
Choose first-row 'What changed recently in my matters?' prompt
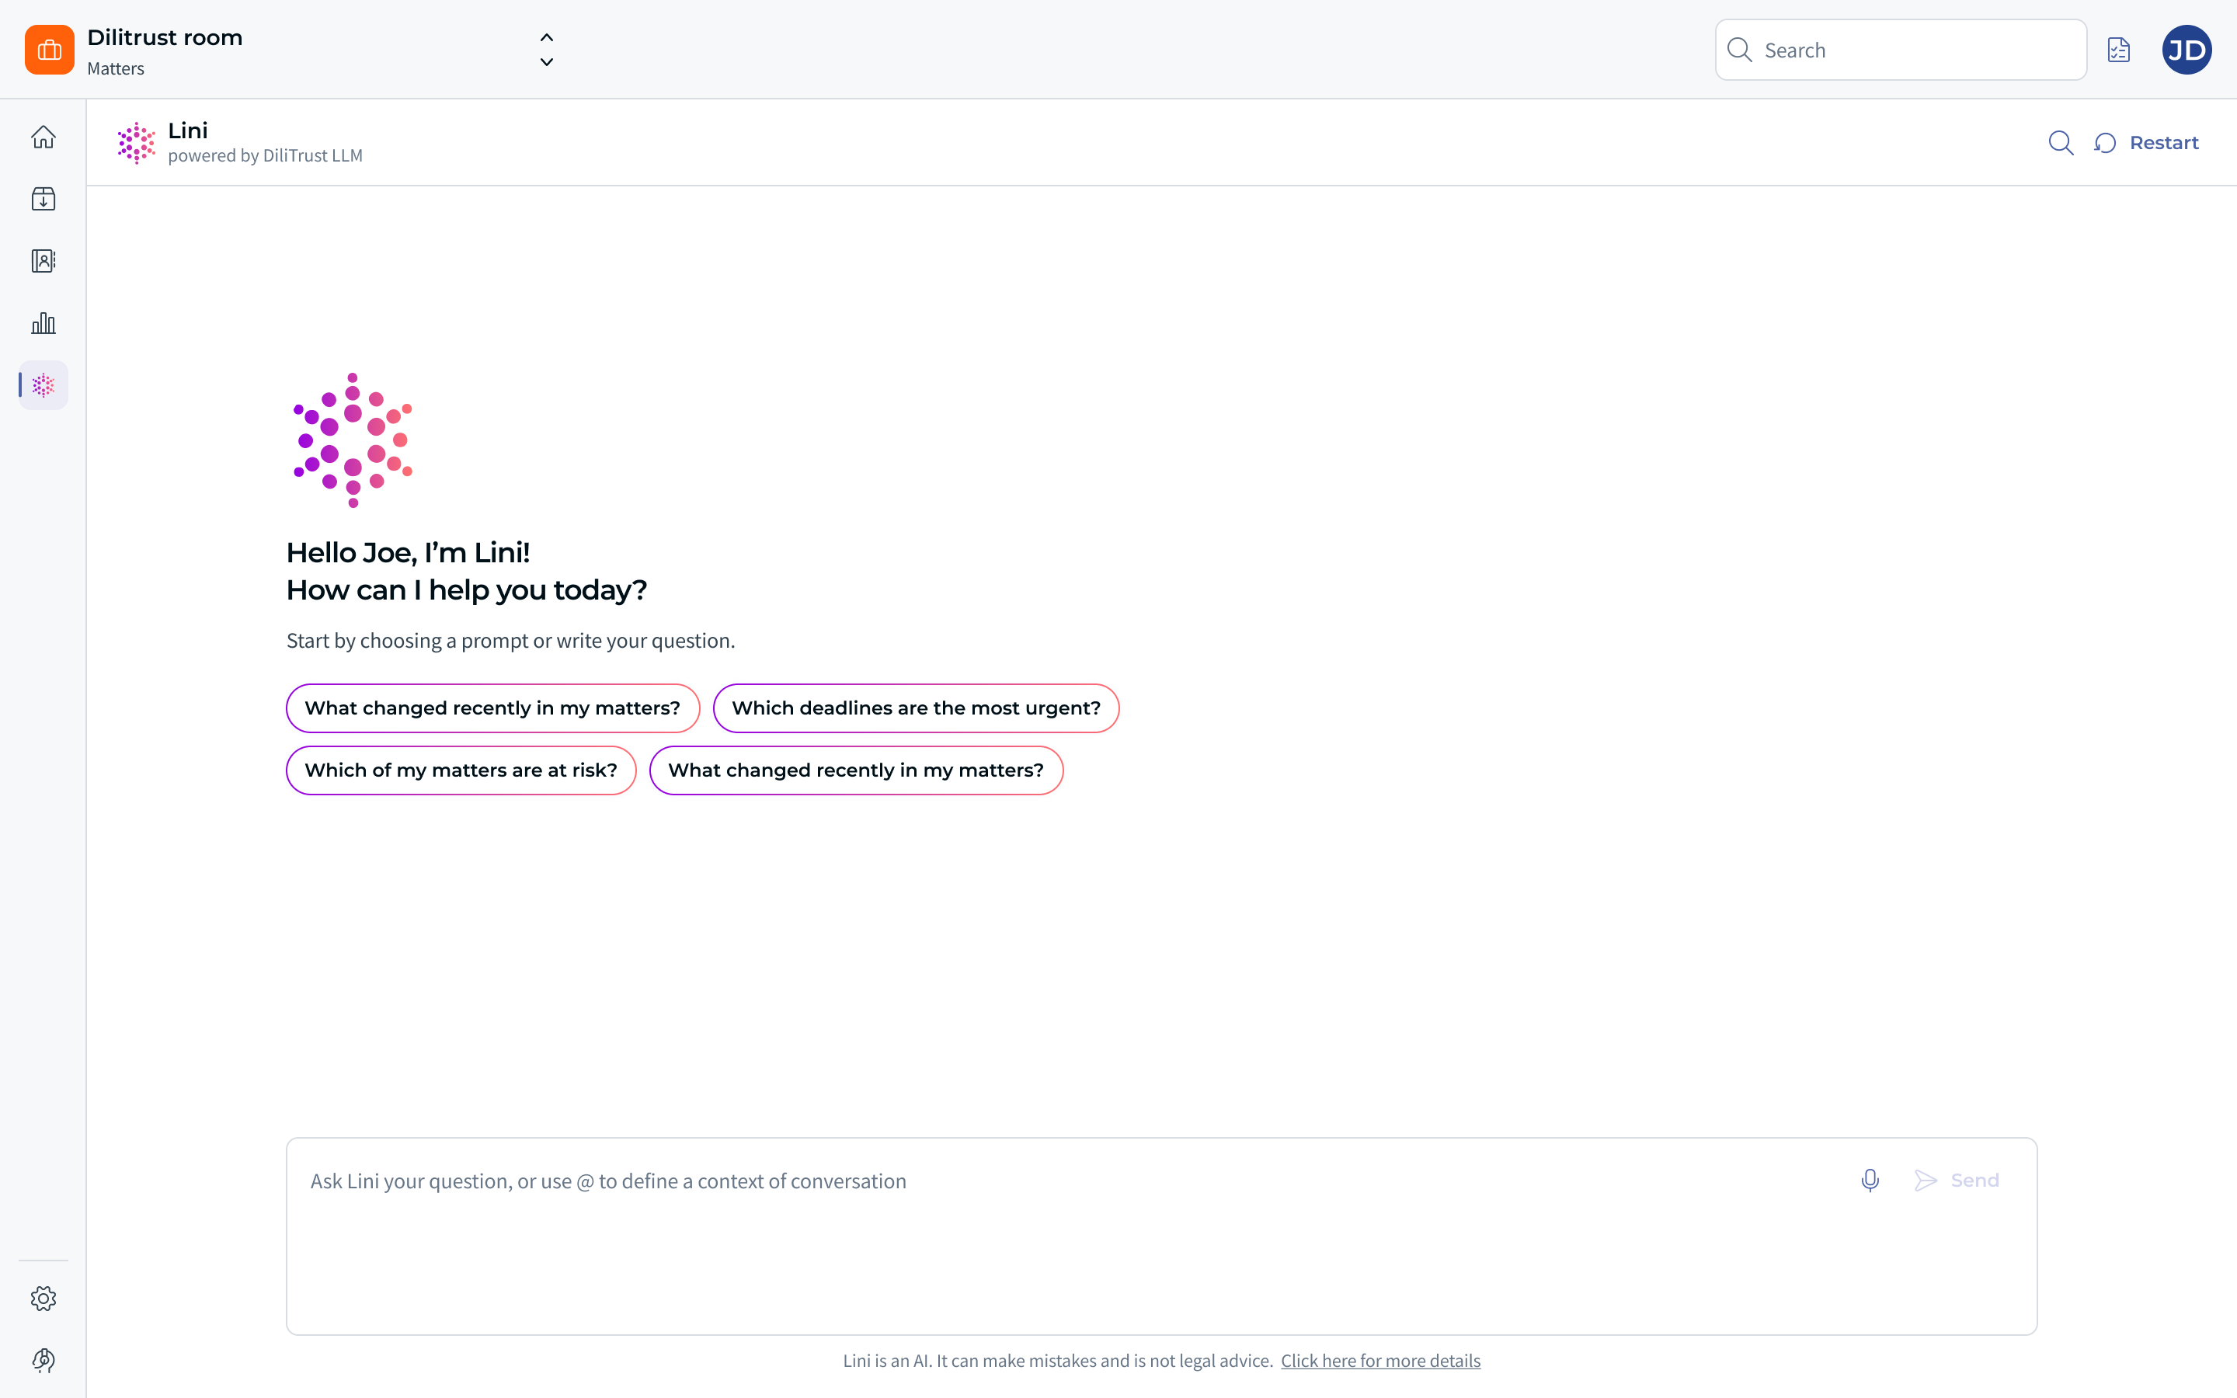point(492,708)
